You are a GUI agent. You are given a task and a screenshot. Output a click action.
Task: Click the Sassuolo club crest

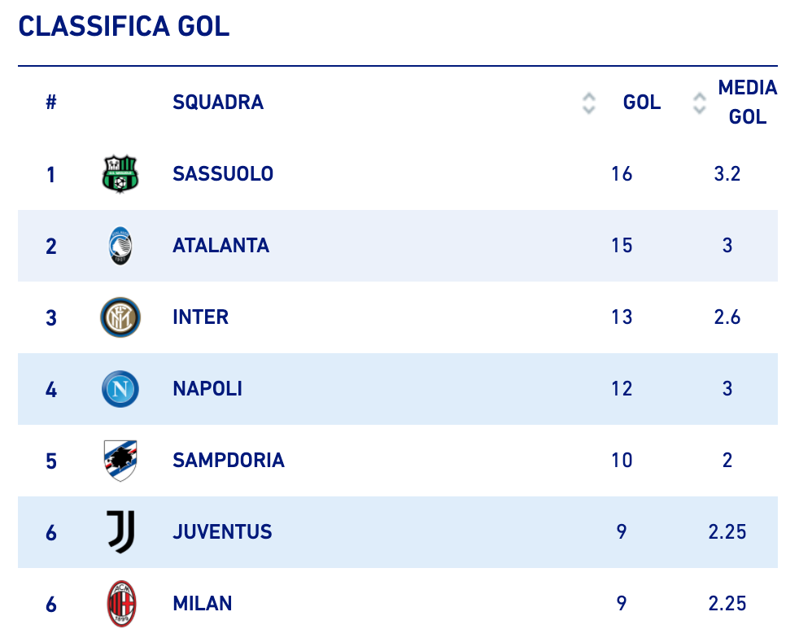tap(120, 174)
